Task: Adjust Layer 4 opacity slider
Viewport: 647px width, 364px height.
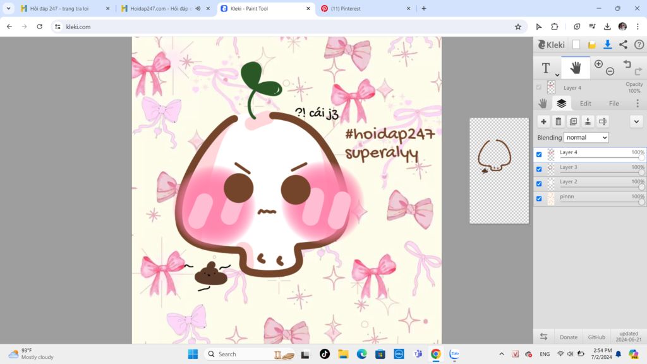Action: click(602, 157)
